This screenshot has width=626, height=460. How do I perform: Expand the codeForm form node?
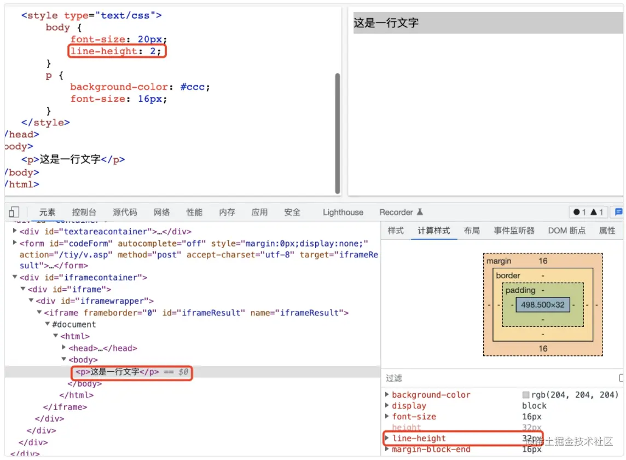[x=15, y=242]
